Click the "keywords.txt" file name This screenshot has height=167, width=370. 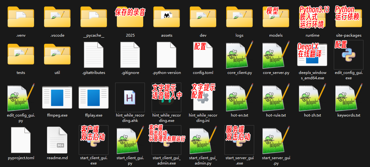coord(349,115)
